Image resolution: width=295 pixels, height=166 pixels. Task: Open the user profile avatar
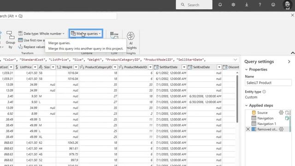click(x=287, y=5)
